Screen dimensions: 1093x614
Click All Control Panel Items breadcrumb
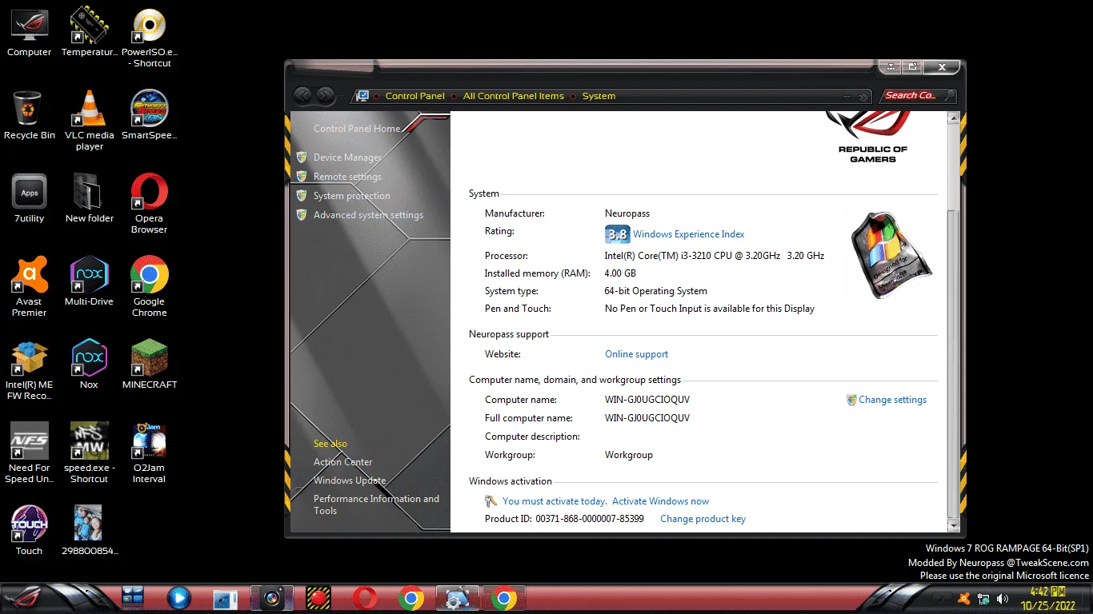pyautogui.click(x=513, y=96)
